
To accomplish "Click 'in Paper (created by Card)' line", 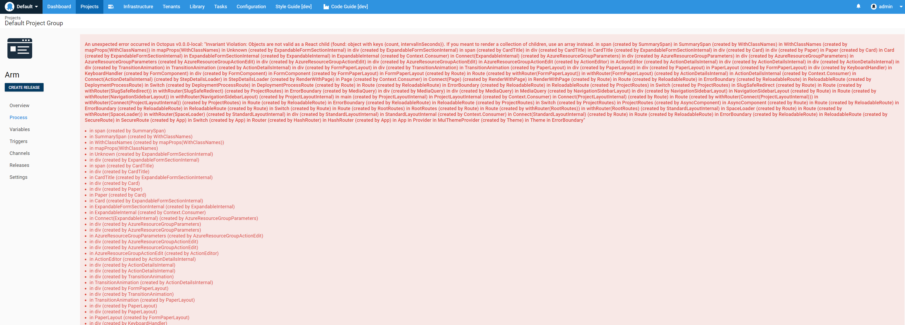I will pos(118,195).
